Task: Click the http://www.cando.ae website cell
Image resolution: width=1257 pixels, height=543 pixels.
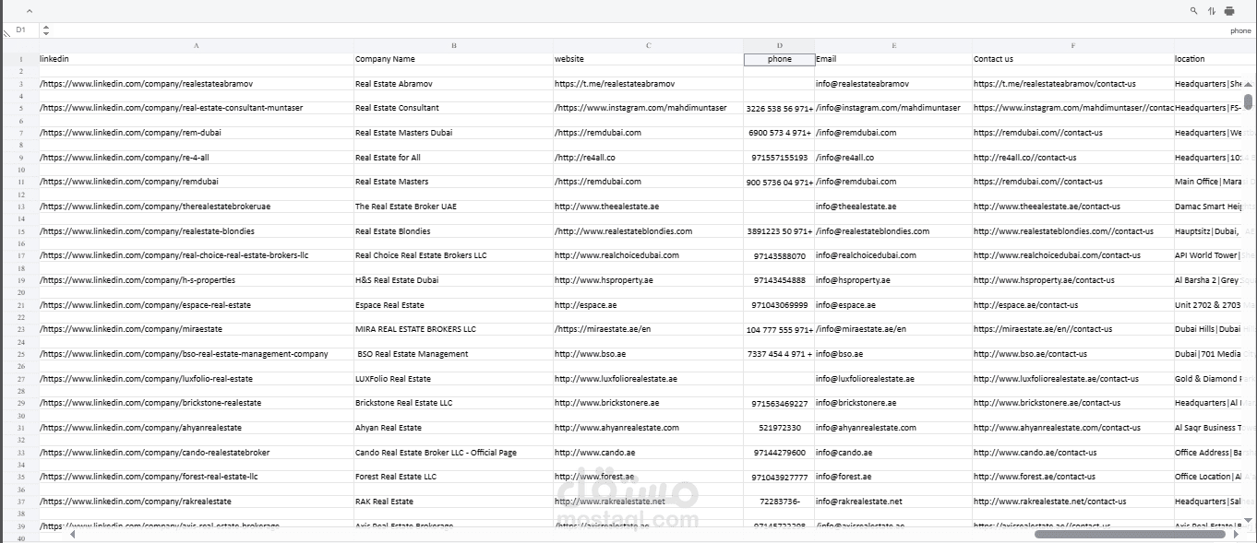Action: pyautogui.click(x=649, y=453)
